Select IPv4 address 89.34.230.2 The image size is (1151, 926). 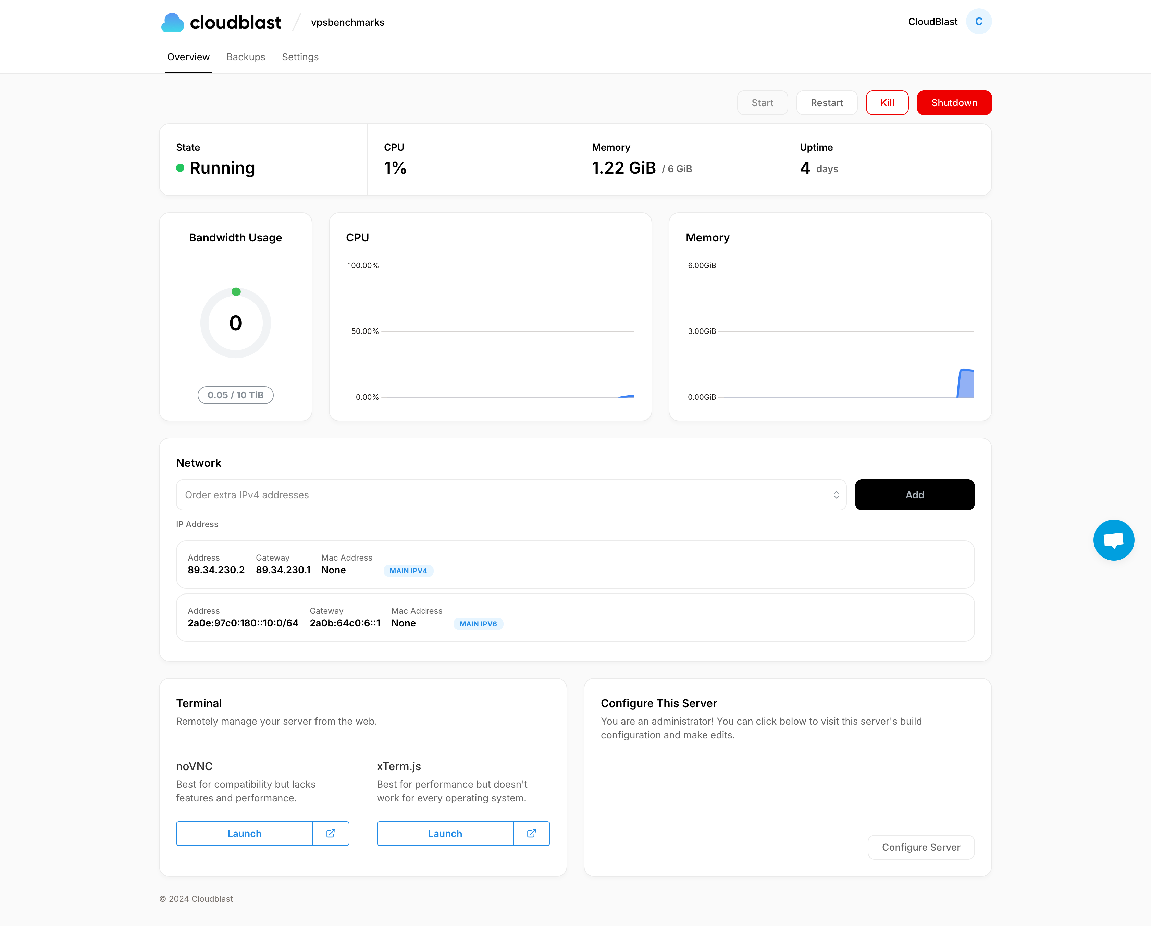216,570
